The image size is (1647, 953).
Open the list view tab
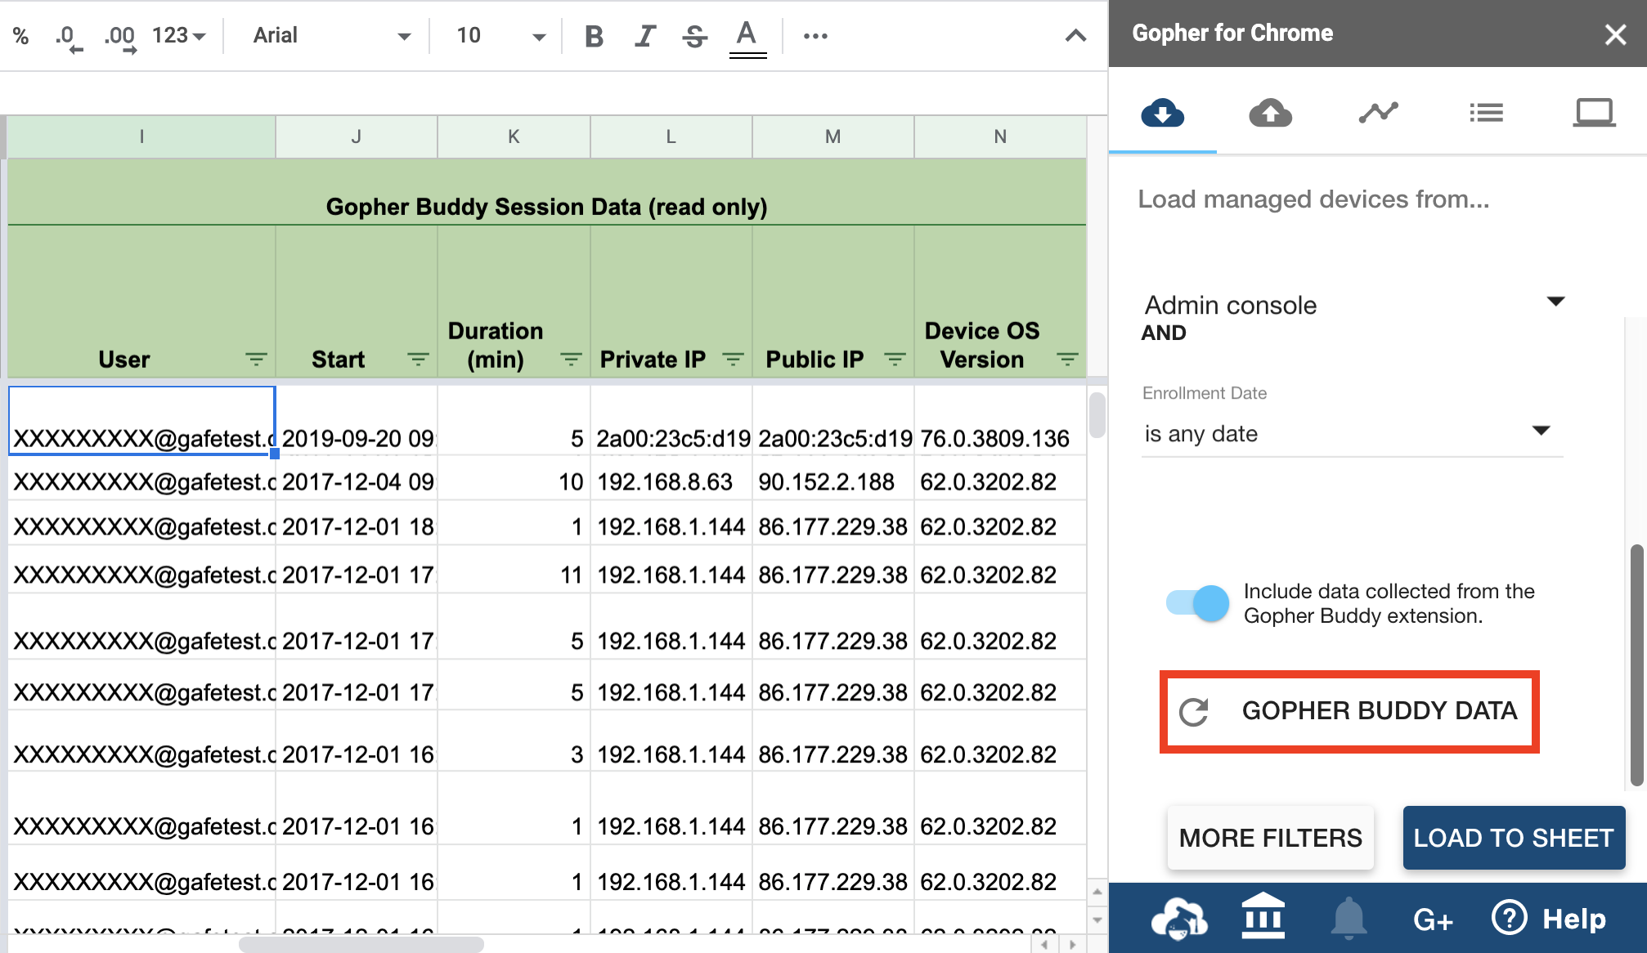[1486, 113]
